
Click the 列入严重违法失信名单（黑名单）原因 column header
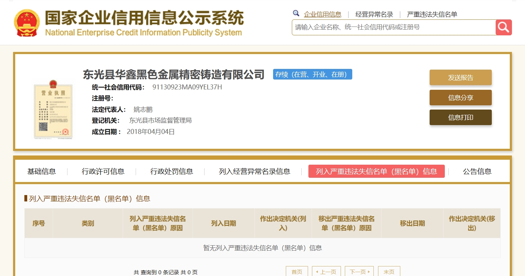158,223
